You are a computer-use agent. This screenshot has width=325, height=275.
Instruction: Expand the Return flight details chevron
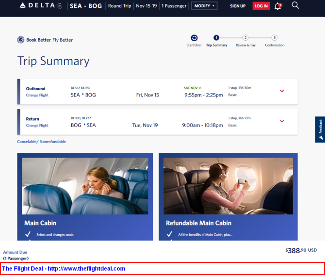[282, 121]
